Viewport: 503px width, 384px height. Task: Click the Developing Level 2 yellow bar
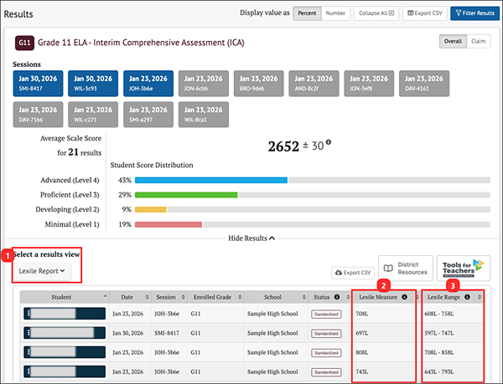click(x=150, y=210)
